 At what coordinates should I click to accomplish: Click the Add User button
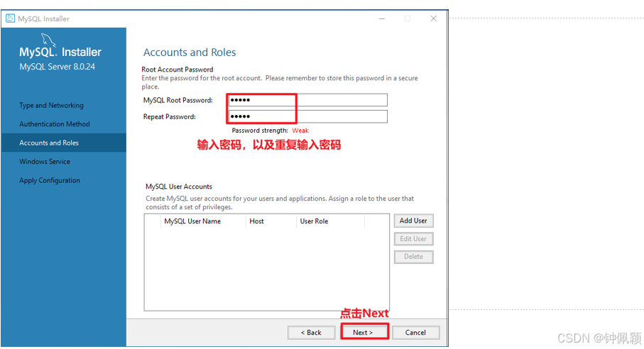[413, 221]
